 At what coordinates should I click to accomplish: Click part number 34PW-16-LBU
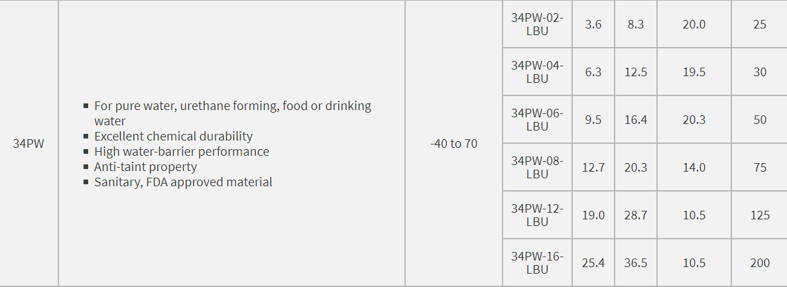(x=537, y=263)
